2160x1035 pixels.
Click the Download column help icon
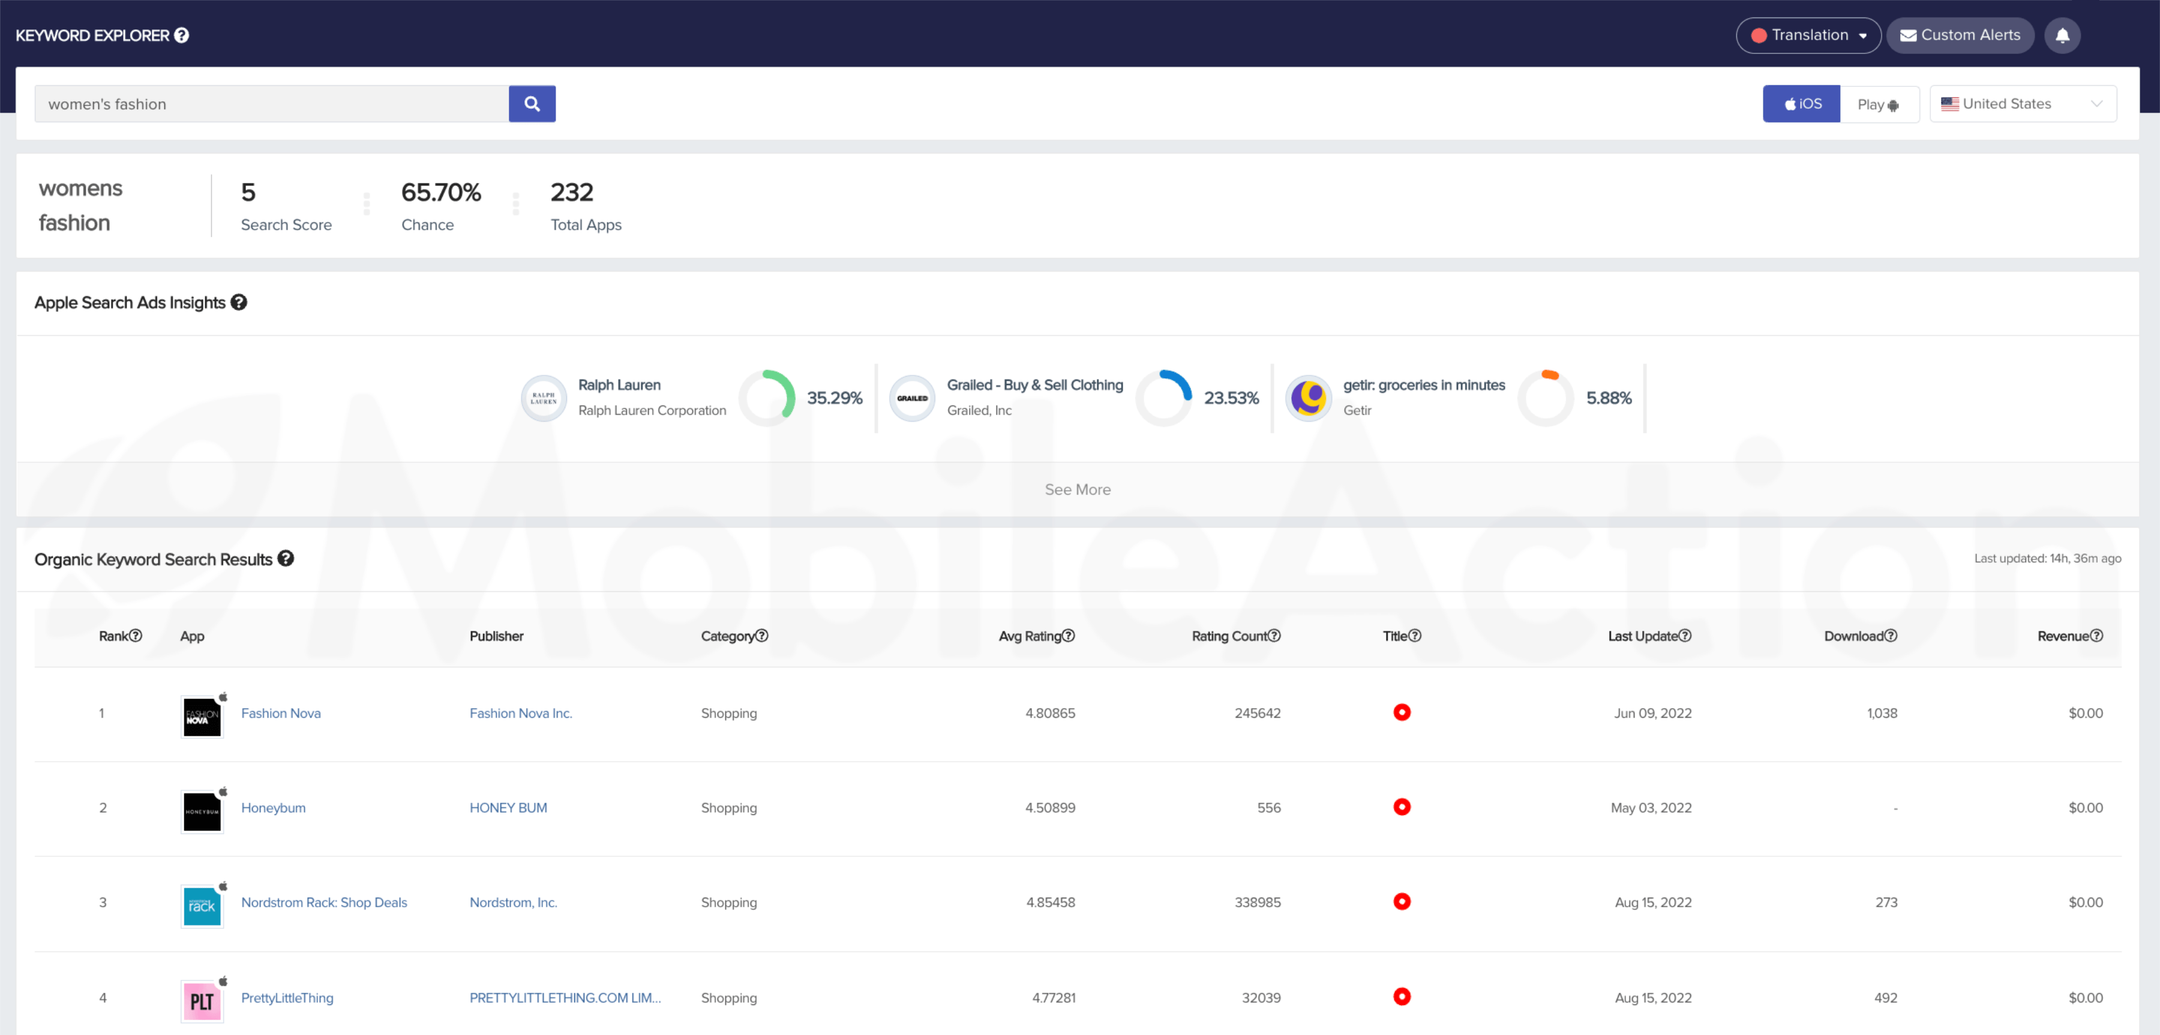[x=1891, y=636]
